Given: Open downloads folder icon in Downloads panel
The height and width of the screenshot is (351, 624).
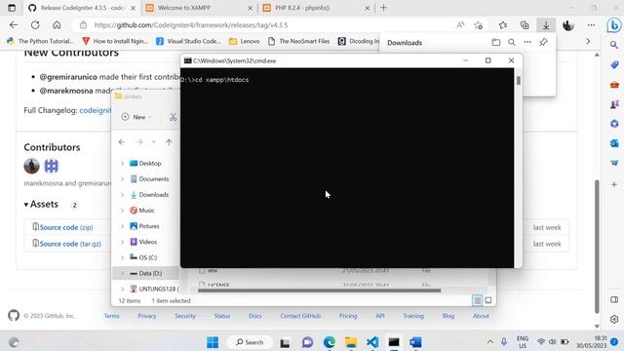Looking at the screenshot, I should click(496, 42).
